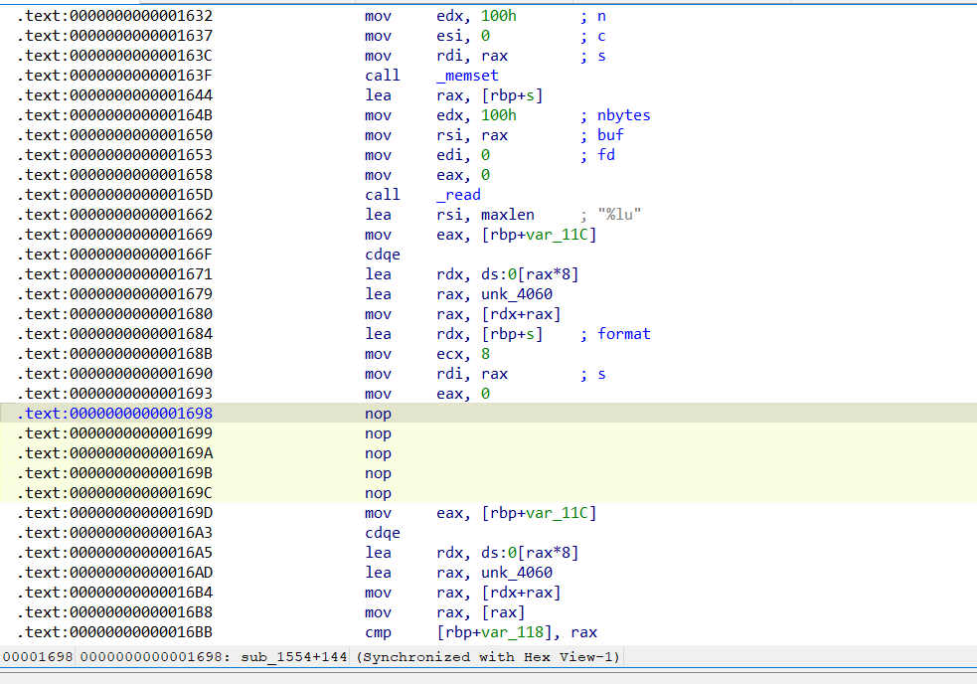
Task: Select mov edi, 0 instruction at 1653
Action: point(427,155)
